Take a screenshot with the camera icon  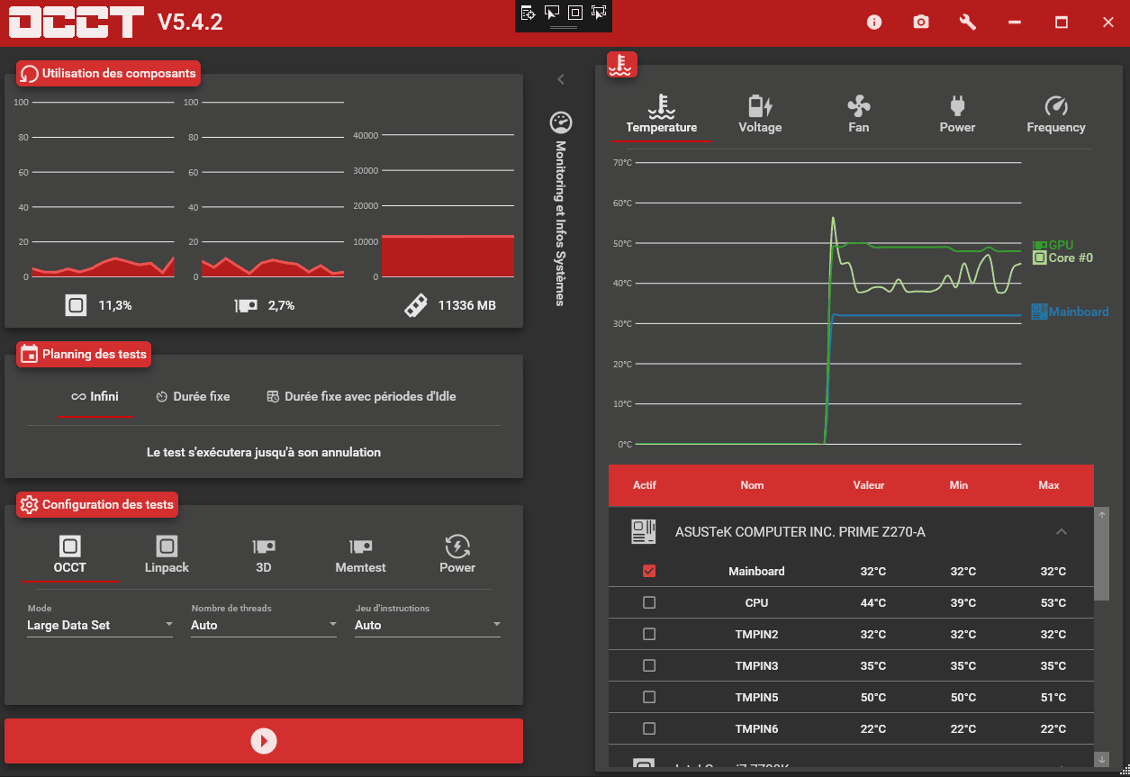point(921,23)
